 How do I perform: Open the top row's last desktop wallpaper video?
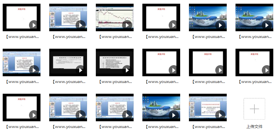pyautogui.click(x=254, y=17)
